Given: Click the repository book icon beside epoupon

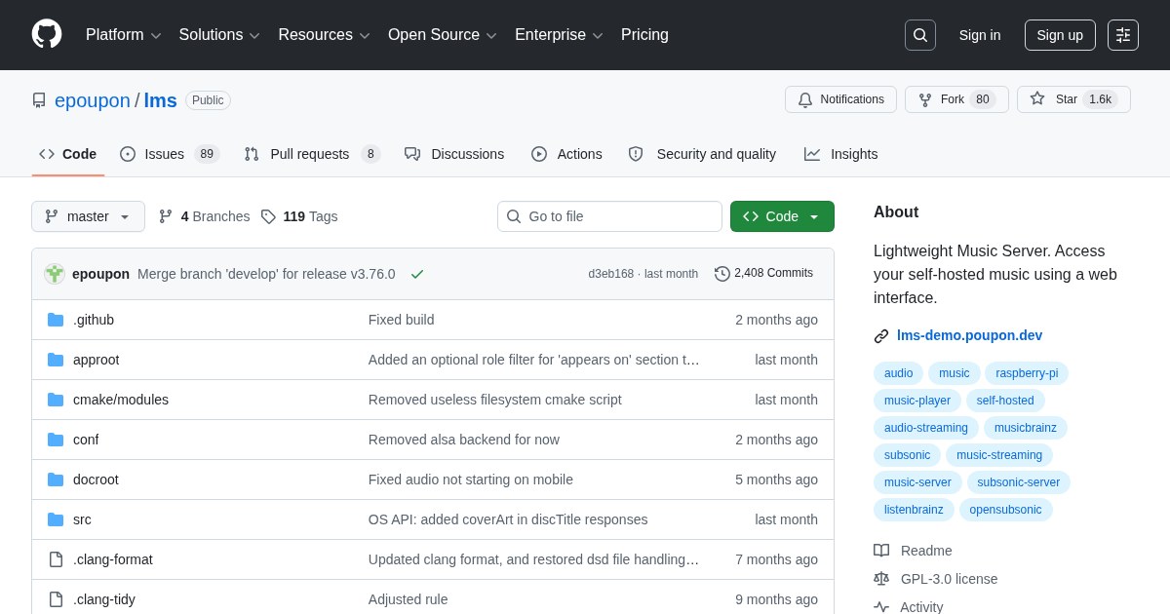Looking at the screenshot, I should click(x=39, y=100).
